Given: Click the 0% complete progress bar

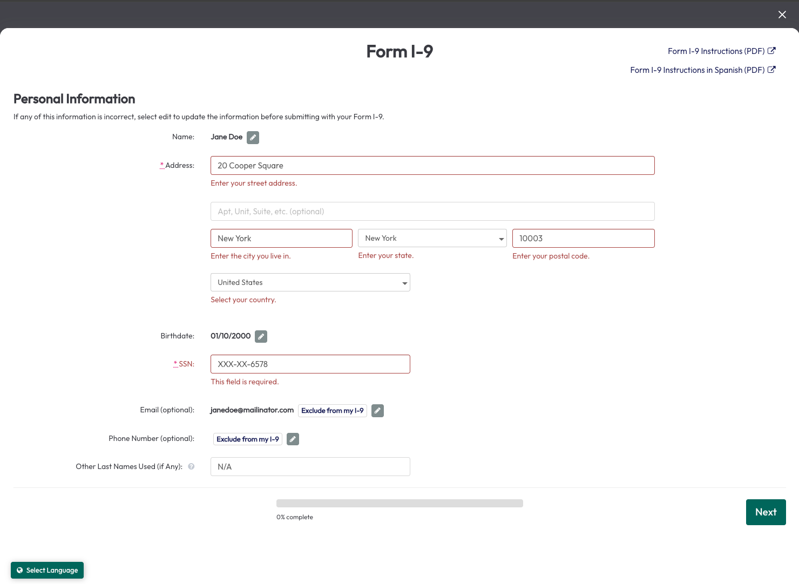Looking at the screenshot, I should tap(399, 504).
